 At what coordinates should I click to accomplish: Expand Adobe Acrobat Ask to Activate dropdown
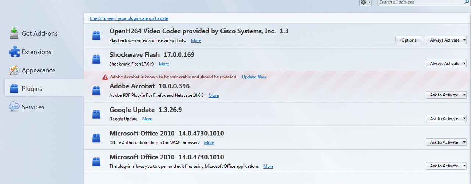(x=446, y=95)
